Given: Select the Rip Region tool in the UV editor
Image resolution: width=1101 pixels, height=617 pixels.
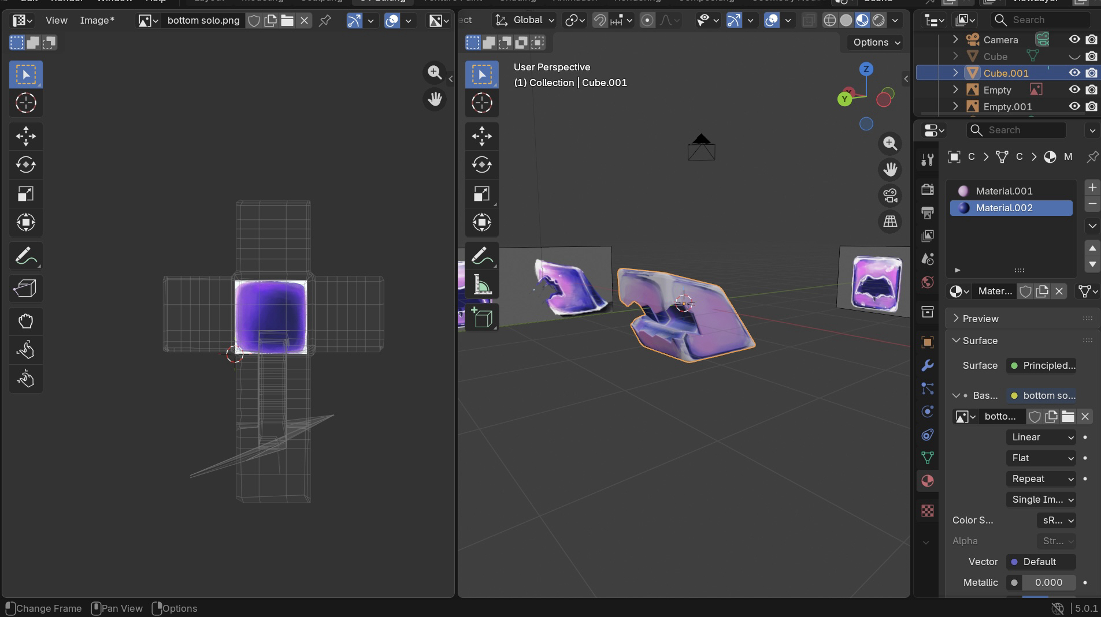Looking at the screenshot, I should 25,288.
